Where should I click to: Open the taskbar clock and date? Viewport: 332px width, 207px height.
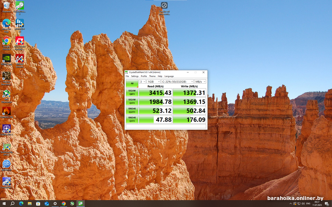pyautogui.click(x=317, y=204)
